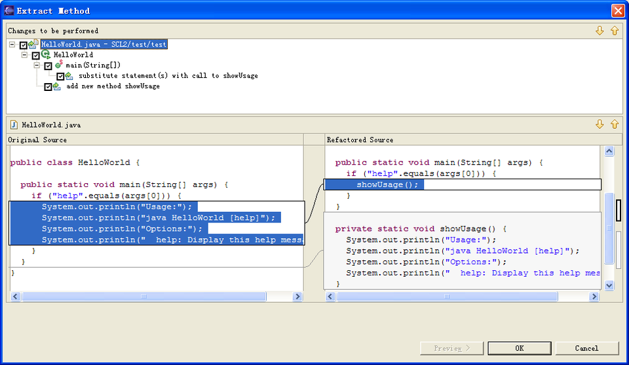Viewport: 629px width, 365px height.
Task: Select substitute statement(s) with call to showUsage
Action: click(168, 76)
